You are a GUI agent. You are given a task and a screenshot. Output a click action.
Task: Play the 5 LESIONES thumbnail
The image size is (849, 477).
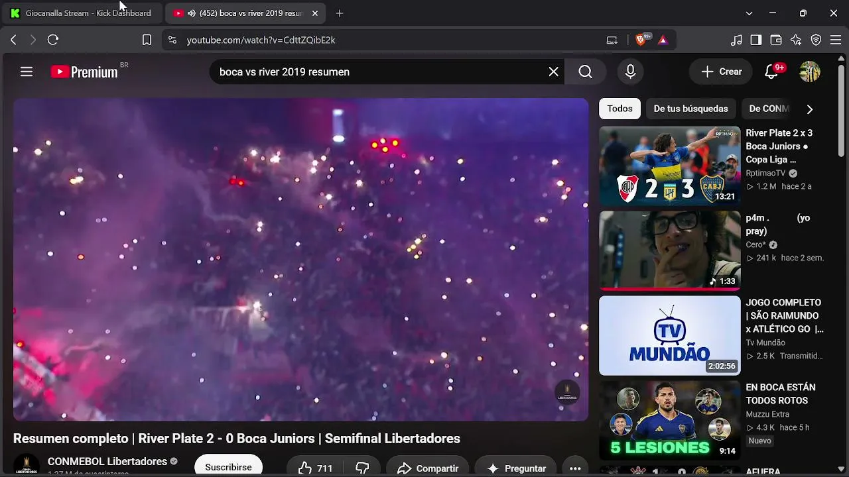[669, 420]
